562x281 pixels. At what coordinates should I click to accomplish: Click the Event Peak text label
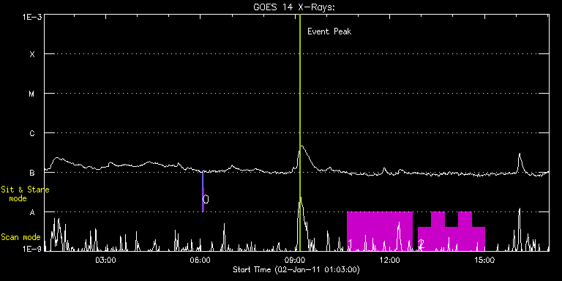[329, 31]
